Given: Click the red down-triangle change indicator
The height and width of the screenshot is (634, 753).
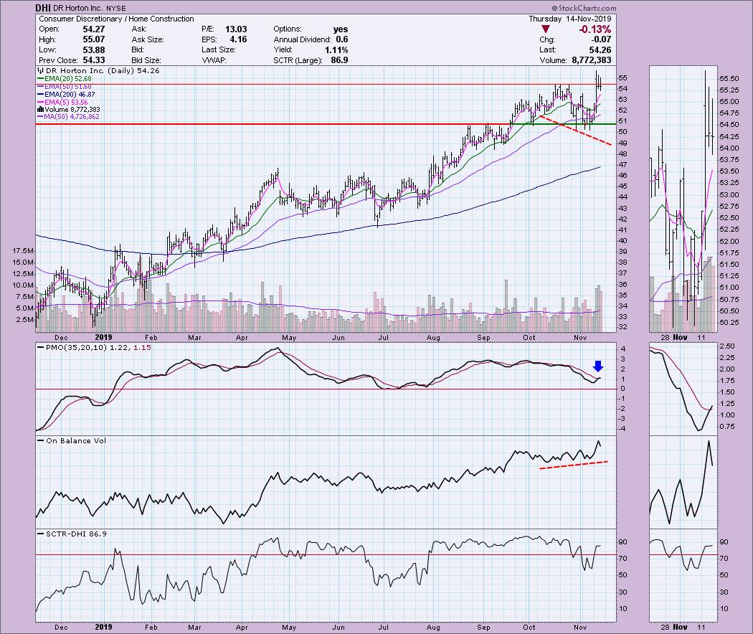Looking at the screenshot, I should [x=546, y=29].
